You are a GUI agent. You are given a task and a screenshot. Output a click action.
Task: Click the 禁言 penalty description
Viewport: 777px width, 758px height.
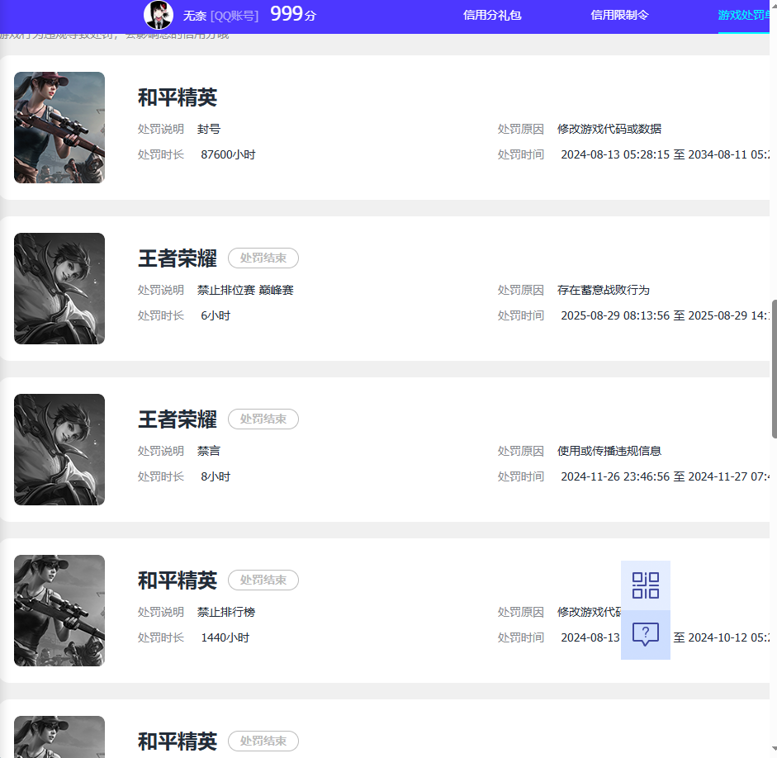pyautogui.click(x=209, y=451)
